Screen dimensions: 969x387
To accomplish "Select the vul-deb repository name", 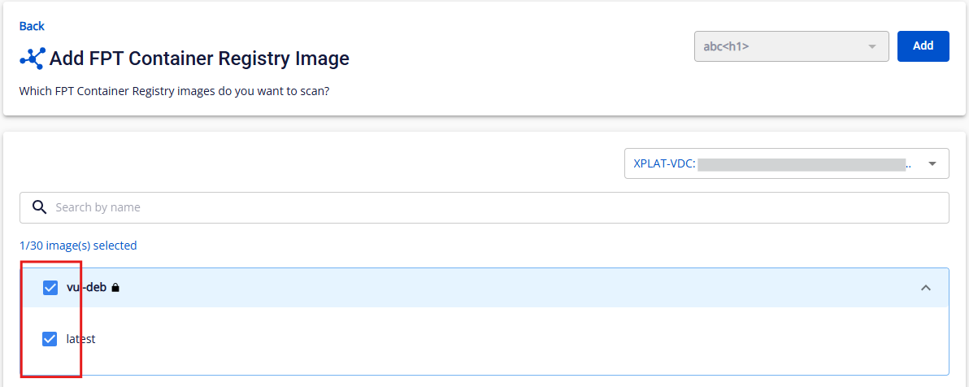I will [86, 288].
